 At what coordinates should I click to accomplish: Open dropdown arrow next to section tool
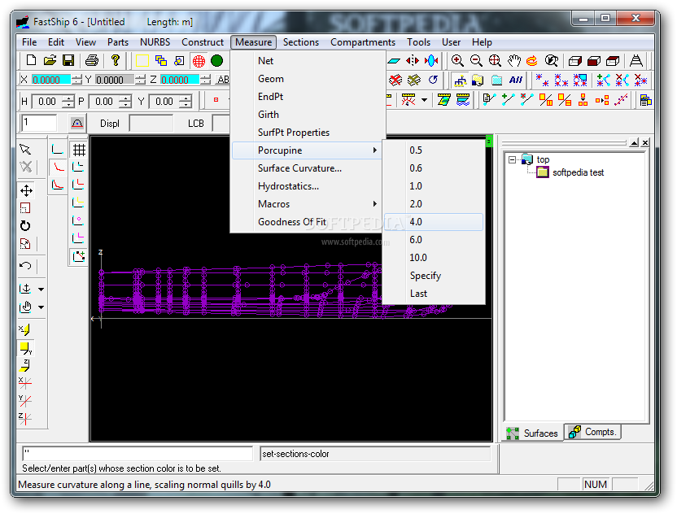click(425, 100)
